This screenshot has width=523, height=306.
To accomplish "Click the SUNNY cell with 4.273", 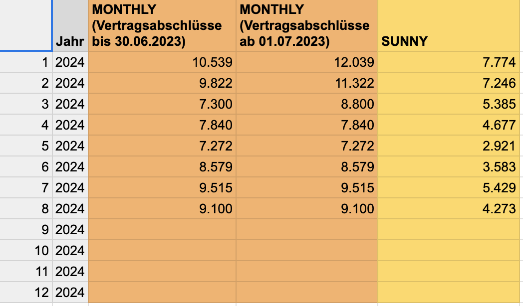I will point(449,208).
